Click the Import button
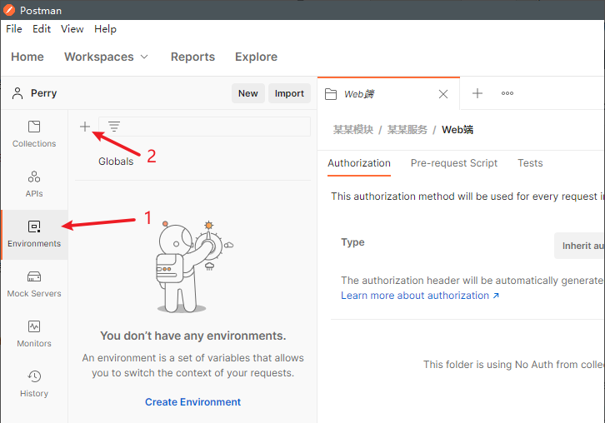This screenshot has width=605, height=423. [289, 93]
